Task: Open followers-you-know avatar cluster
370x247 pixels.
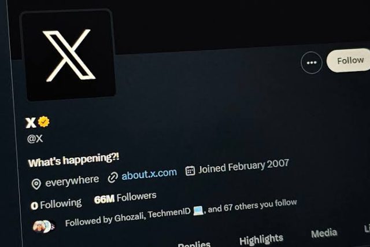Action: point(44,226)
